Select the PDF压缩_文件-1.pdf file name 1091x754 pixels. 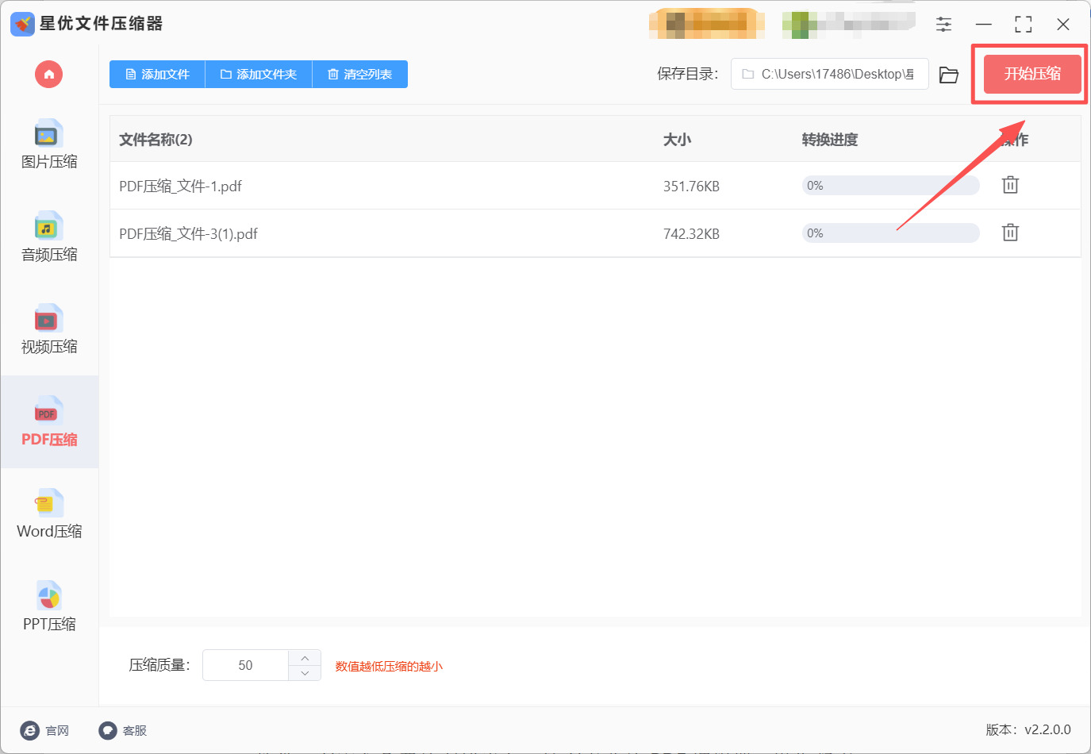pos(180,186)
